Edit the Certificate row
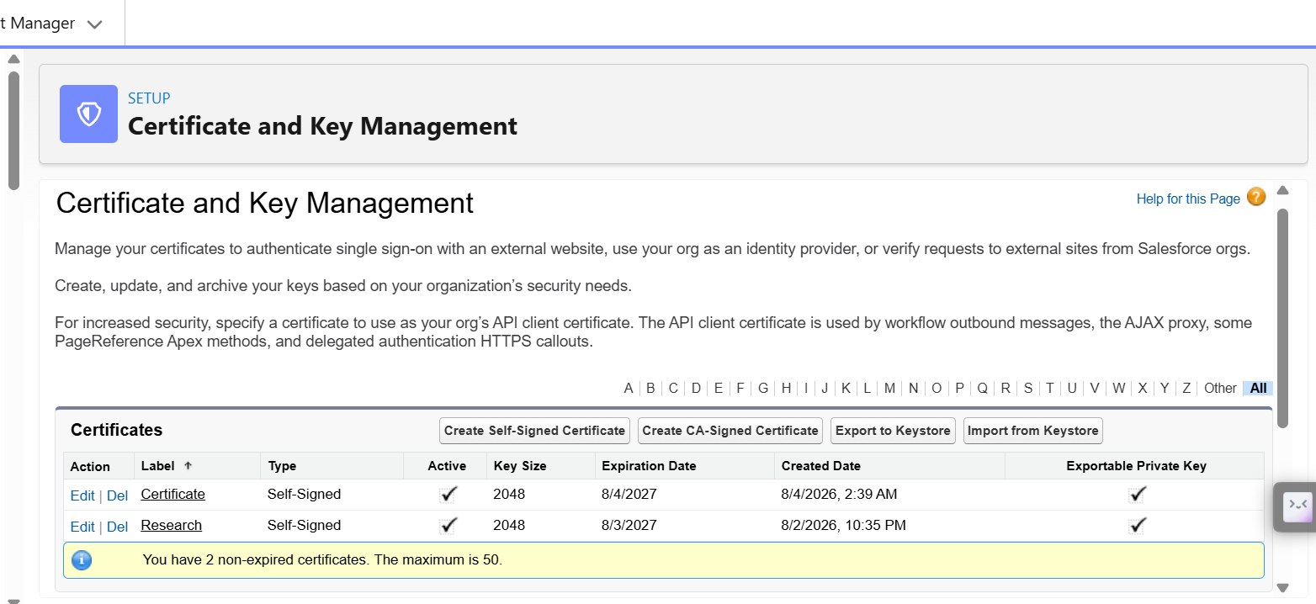 coord(82,495)
